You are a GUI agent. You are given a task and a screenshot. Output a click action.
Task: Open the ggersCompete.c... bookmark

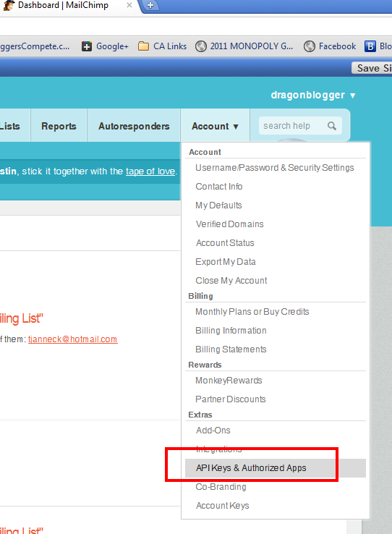[34, 46]
